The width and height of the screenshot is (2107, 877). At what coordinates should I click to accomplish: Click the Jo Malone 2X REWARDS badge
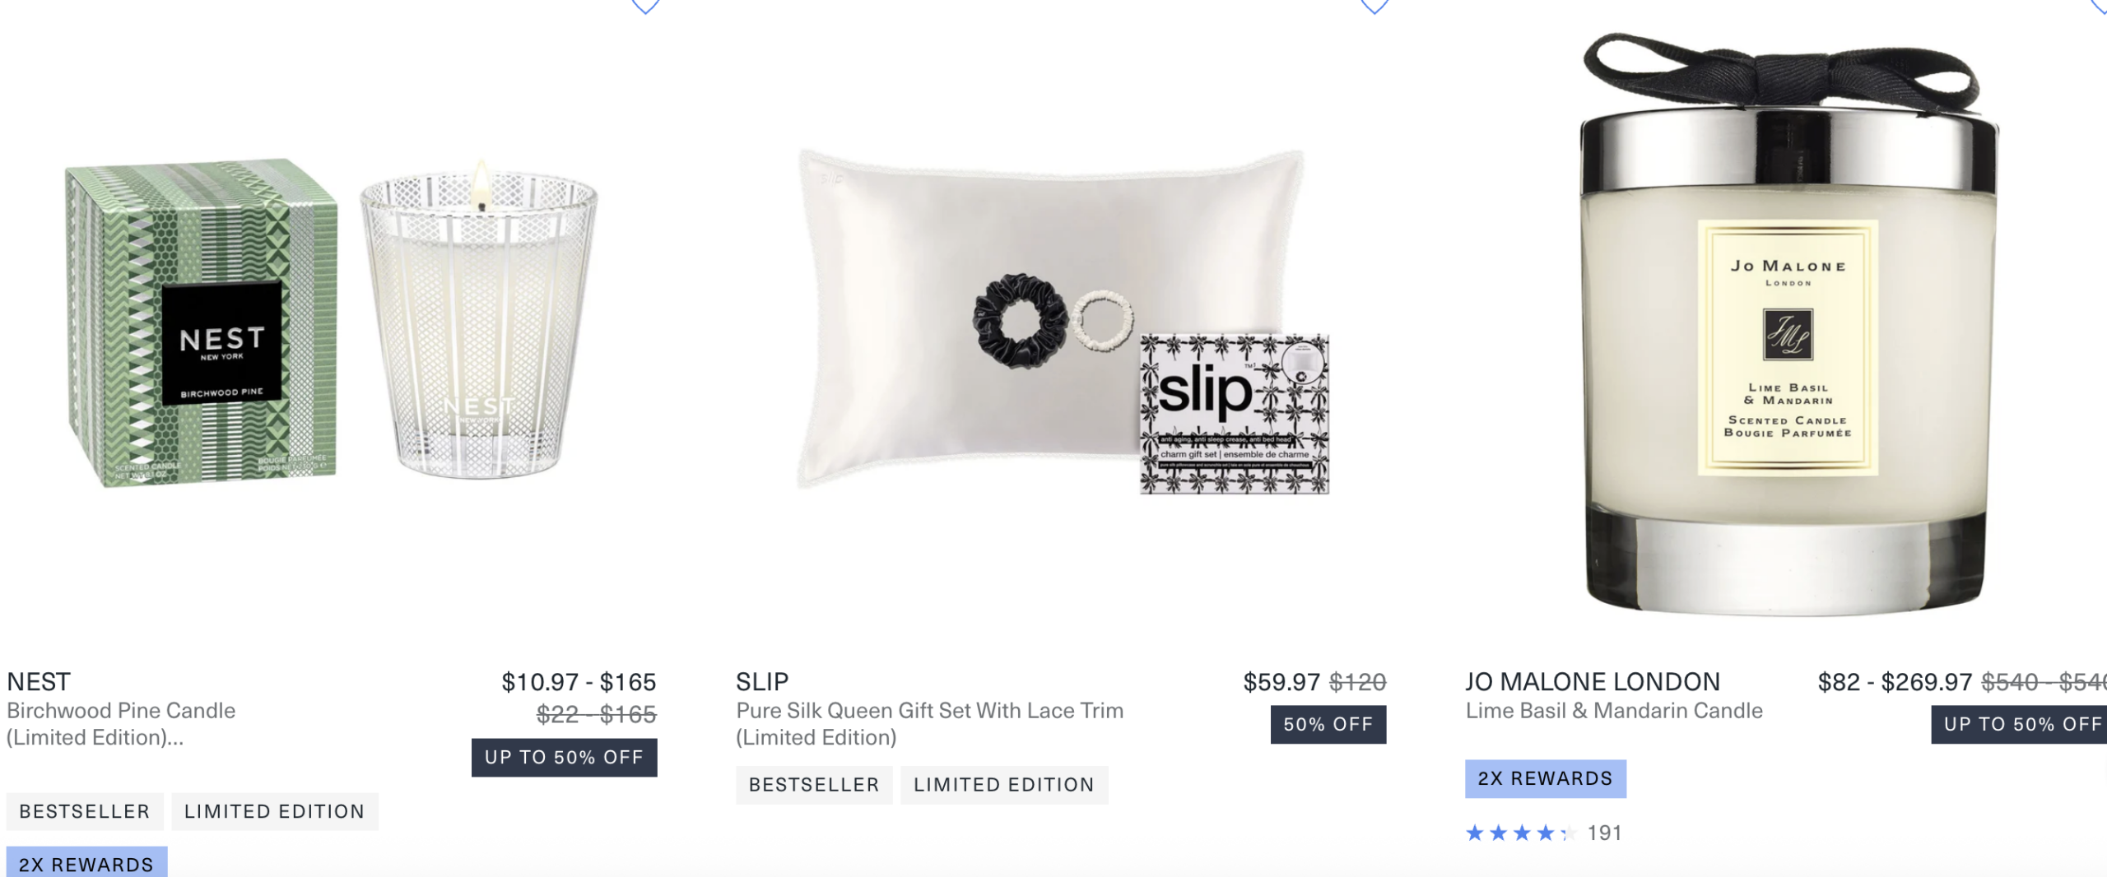(1546, 779)
